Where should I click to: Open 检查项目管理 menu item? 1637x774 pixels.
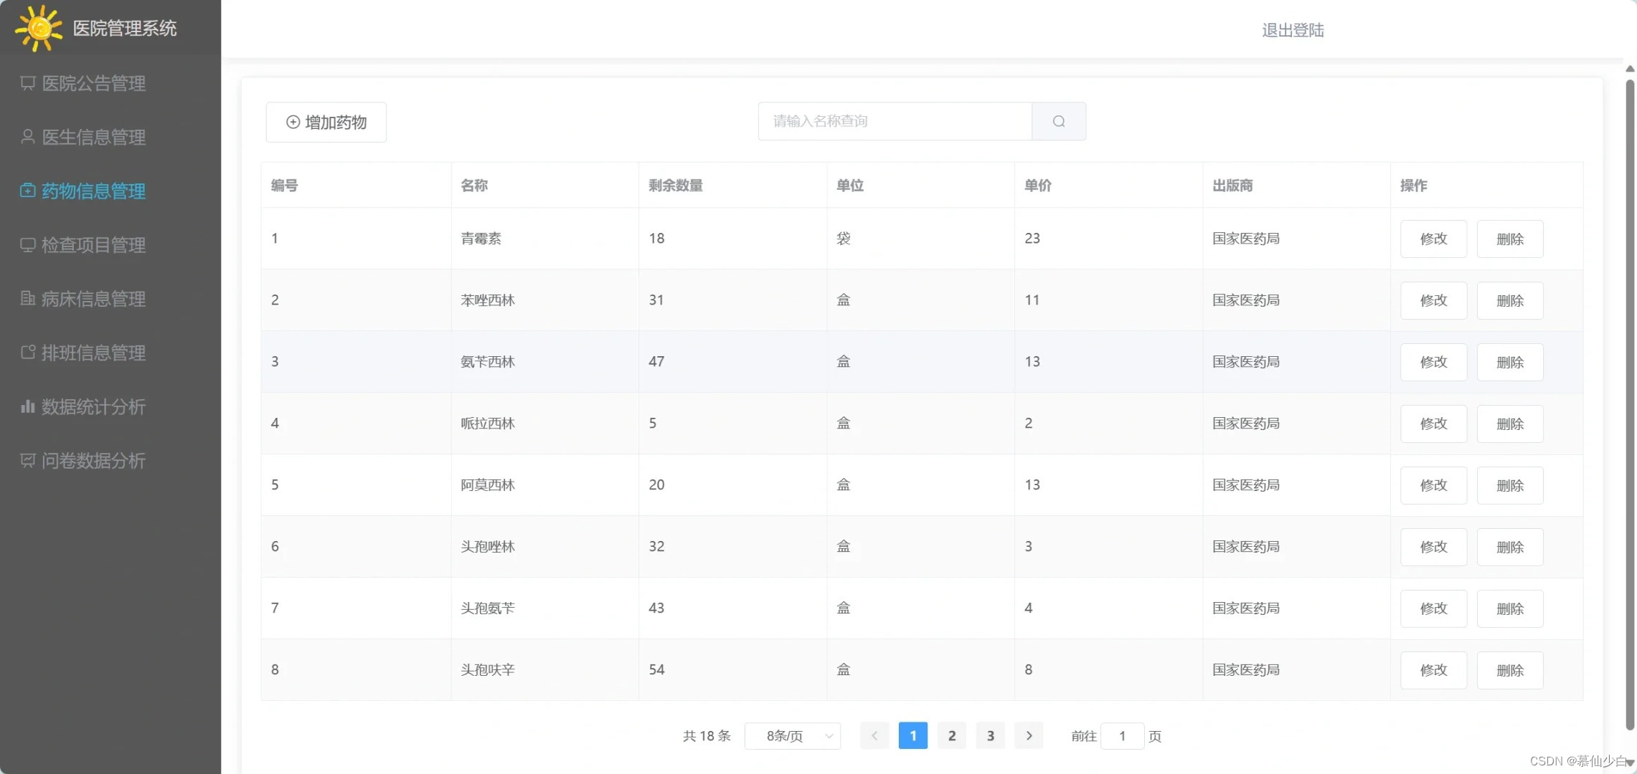(93, 245)
